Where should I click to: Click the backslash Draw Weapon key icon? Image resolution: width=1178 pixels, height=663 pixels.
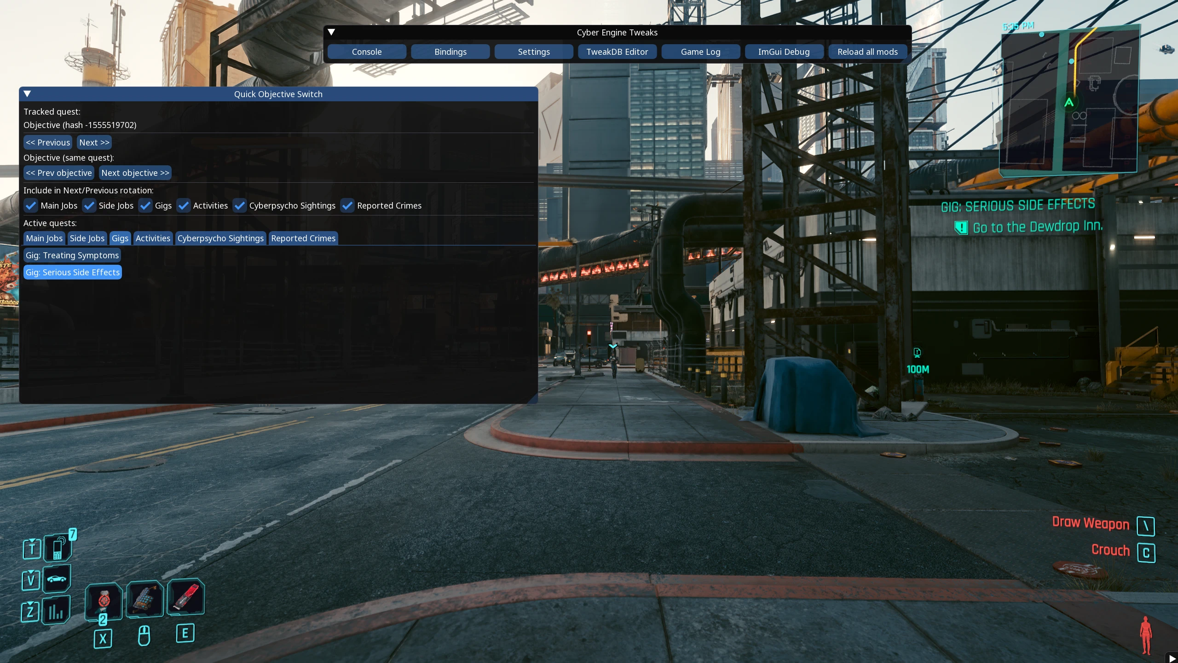(x=1146, y=526)
